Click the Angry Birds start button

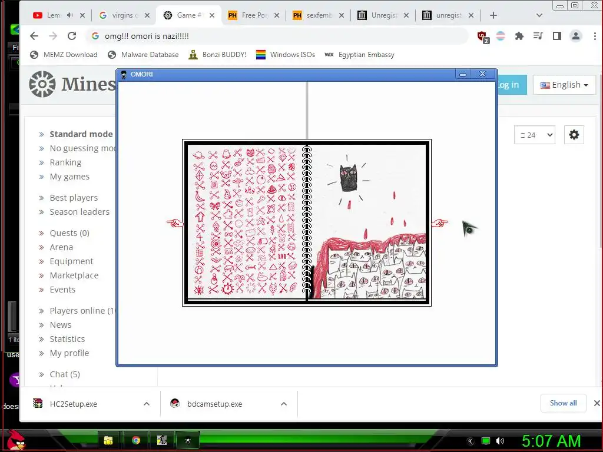click(15, 440)
